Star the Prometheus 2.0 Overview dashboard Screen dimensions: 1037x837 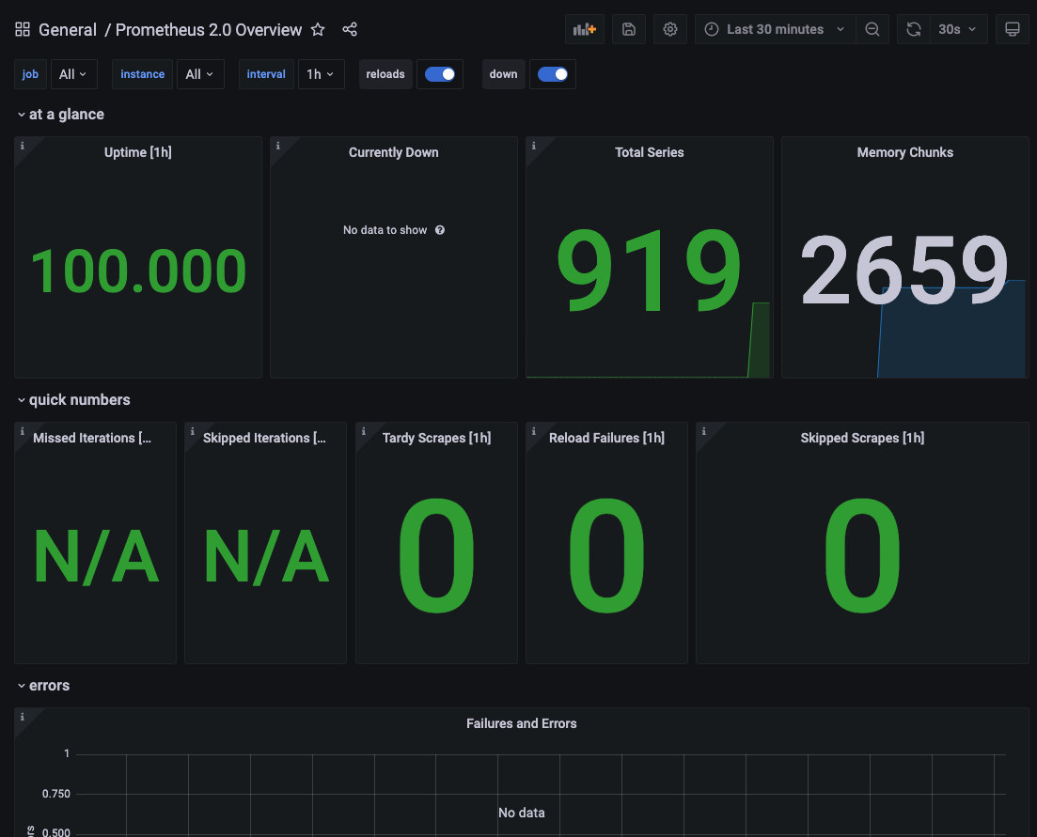318,29
